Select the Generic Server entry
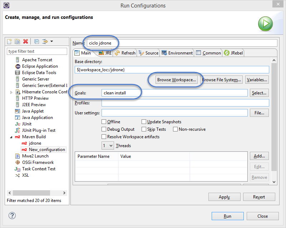 tap(35, 79)
